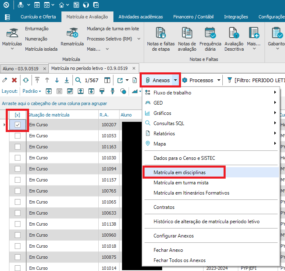285x271 pixels.
Task: Click the TOTVS logo icon in title bar
Action: point(6,5)
